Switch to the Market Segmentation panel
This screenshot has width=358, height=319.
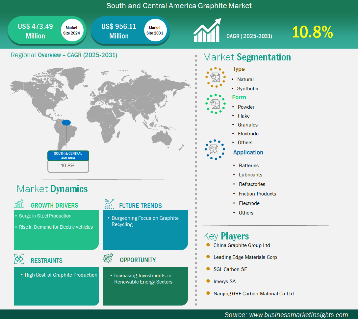(247, 57)
